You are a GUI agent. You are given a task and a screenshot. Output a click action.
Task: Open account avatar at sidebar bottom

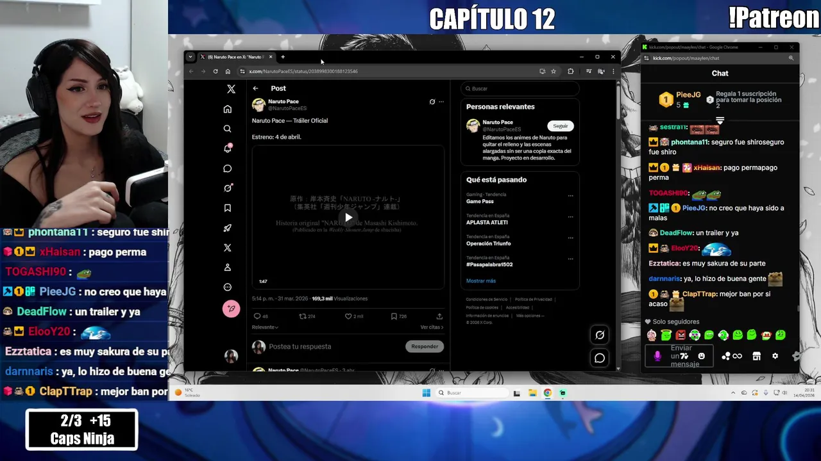point(231,356)
